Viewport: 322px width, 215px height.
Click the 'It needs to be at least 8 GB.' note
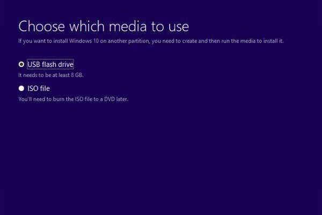point(51,75)
